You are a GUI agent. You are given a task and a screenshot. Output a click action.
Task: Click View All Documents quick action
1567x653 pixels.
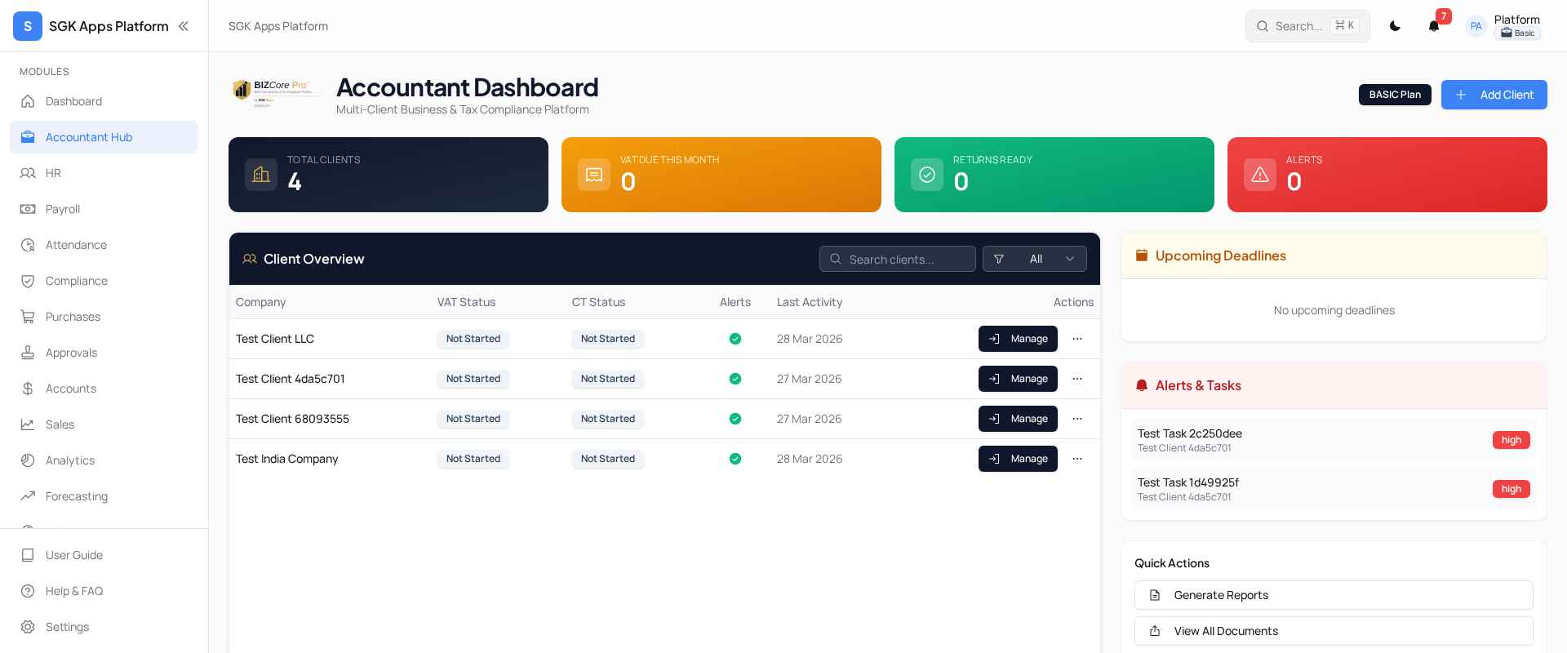[1334, 631]
